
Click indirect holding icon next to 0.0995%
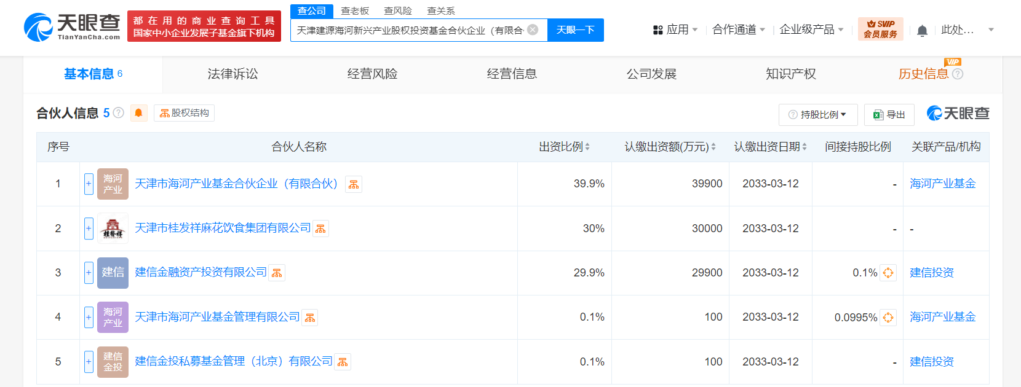tap(888, 318)
